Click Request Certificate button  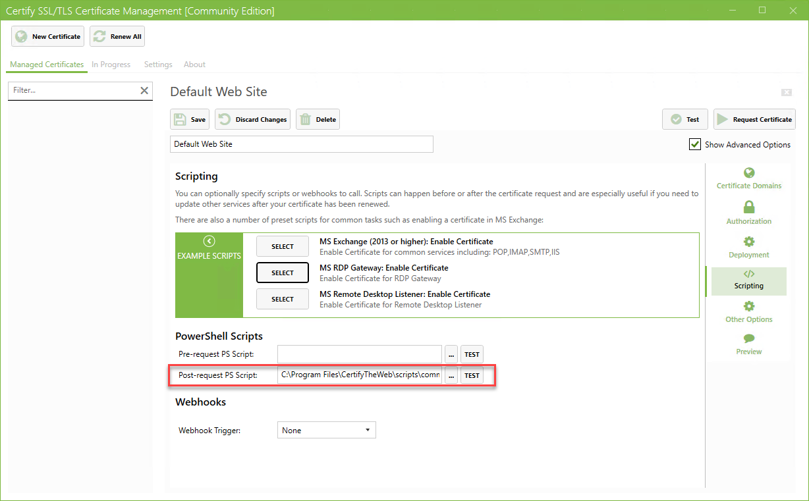point(754,120)
